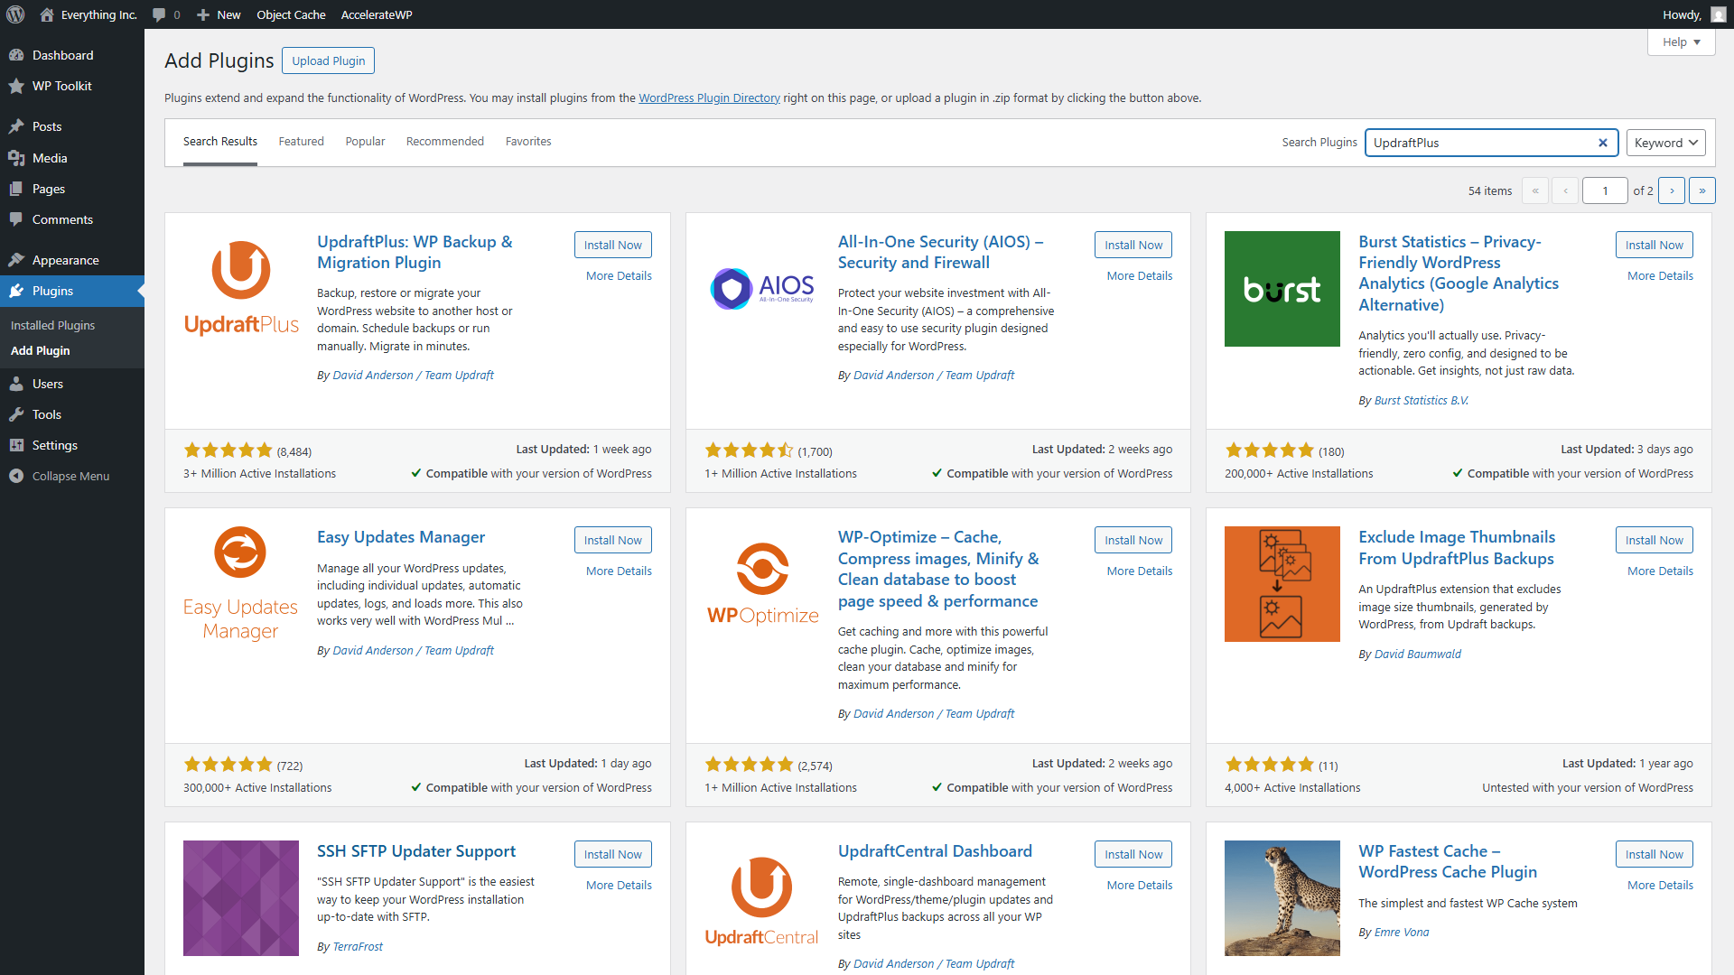Open Add Plugin submenu item
The width and height of the screenshot is (1734, 975).
pyautogui.click(x=40, y=350)
